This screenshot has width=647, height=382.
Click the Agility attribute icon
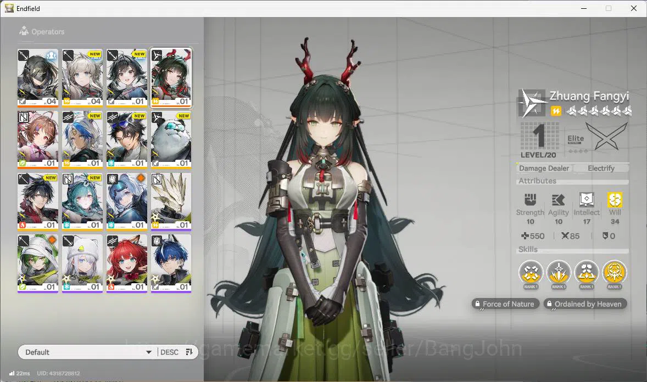pos(558,200)
